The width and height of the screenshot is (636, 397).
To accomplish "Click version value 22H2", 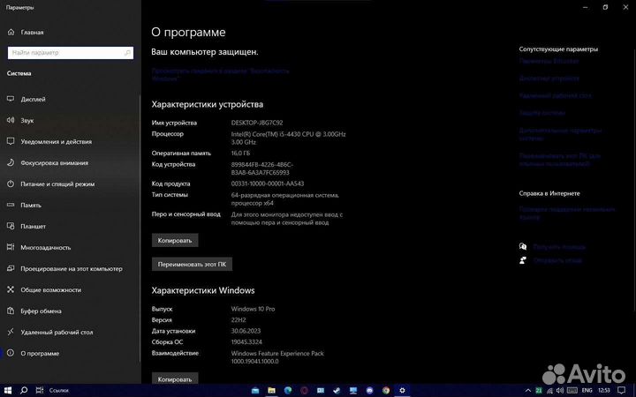I will 238,319.
